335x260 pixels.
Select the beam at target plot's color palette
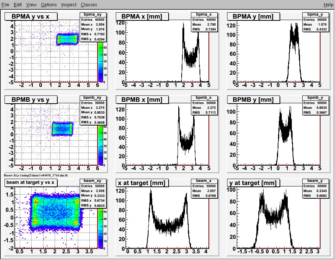click(100, 229)
